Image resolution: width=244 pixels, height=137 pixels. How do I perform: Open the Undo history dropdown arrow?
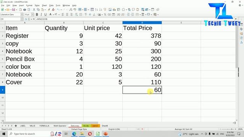pyautogui.click(x=61, y=10)
